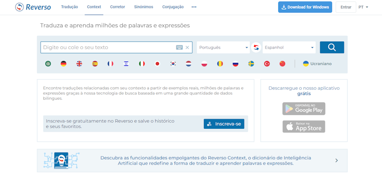Select the French flag icon
Image resolution: width=382 pixels, height=176 pixels.
pyautogui.click(x=110, y=64)
